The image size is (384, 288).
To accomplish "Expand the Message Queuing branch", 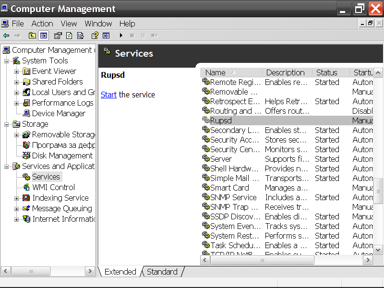I will coord(16,209).
